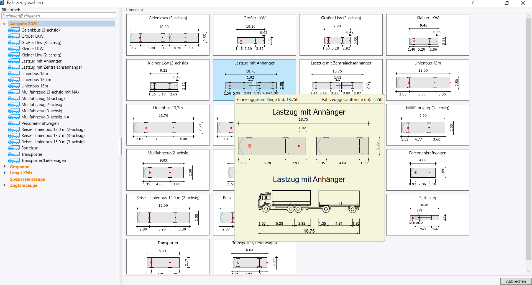Screen dimensions: 532x285
Task: Select the Personenkraftwagen overview thumbnail
Action: coord(428,170)
